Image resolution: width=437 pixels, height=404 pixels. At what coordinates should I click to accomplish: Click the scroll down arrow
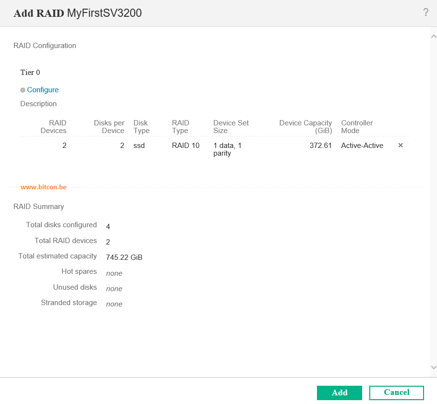tap(433, 367)
